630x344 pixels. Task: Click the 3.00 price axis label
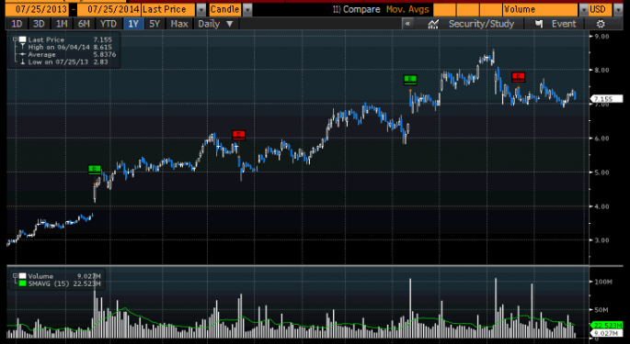[x=601, y=240]
